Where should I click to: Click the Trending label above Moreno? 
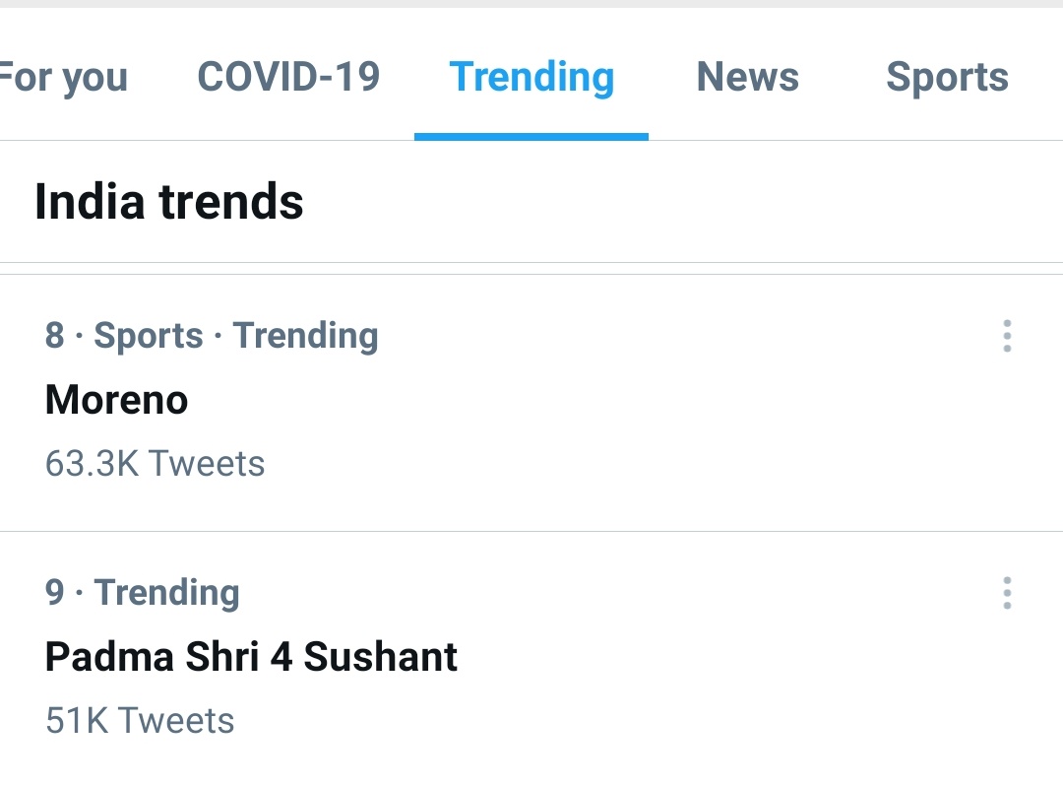click(305, 336)
